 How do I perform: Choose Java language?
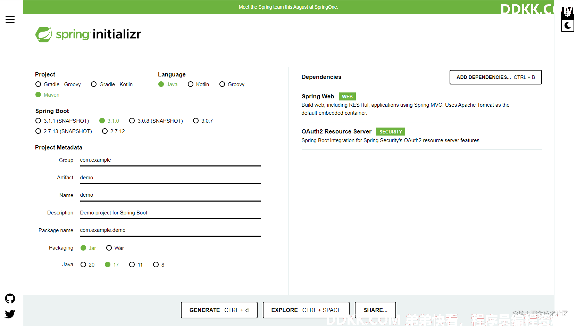[168, 84]
